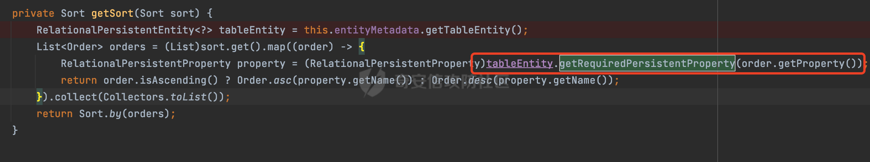870x162 pixels.
Task: Click the RelationalPersistentEntity<?> type name
Action: click(x=124, y=30)
